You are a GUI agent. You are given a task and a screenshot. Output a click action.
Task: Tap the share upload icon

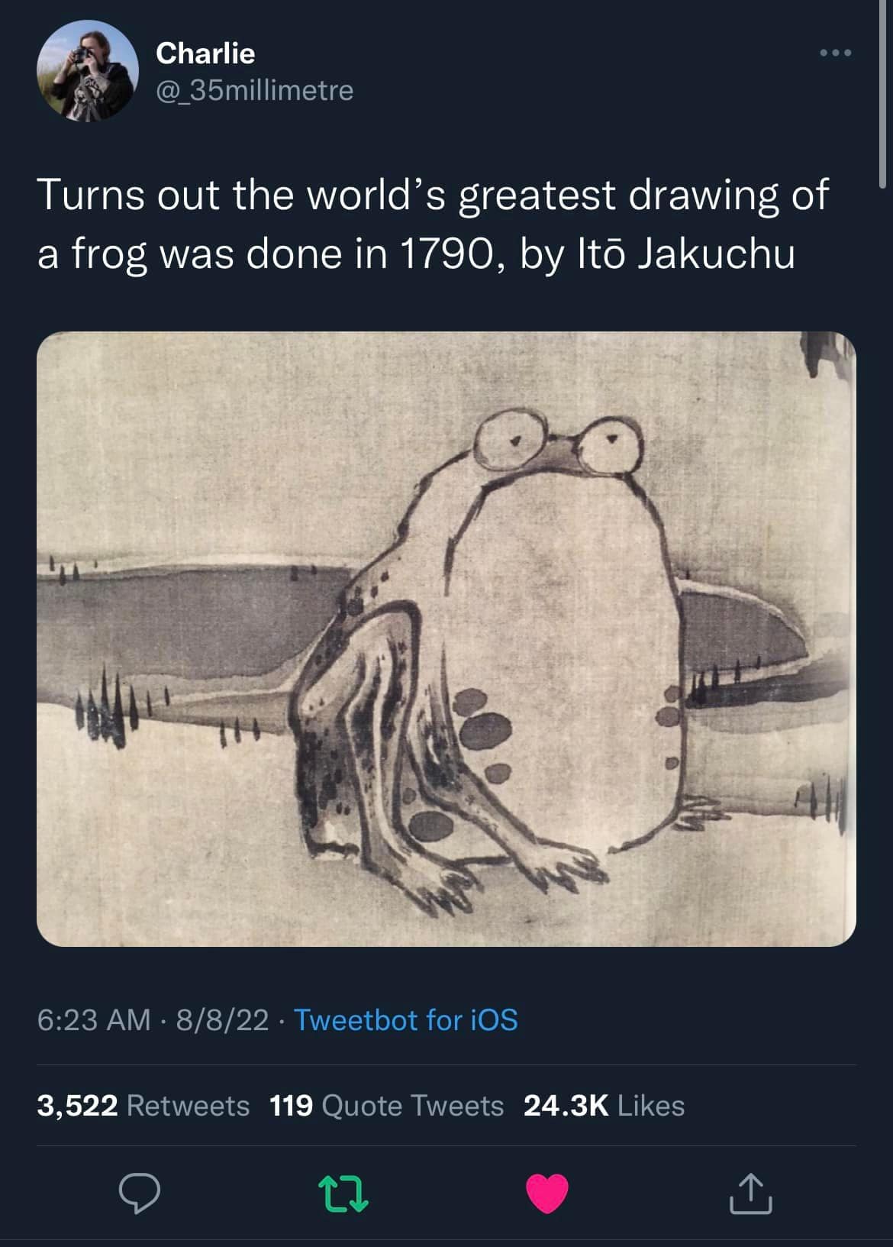click(751, 1194)
